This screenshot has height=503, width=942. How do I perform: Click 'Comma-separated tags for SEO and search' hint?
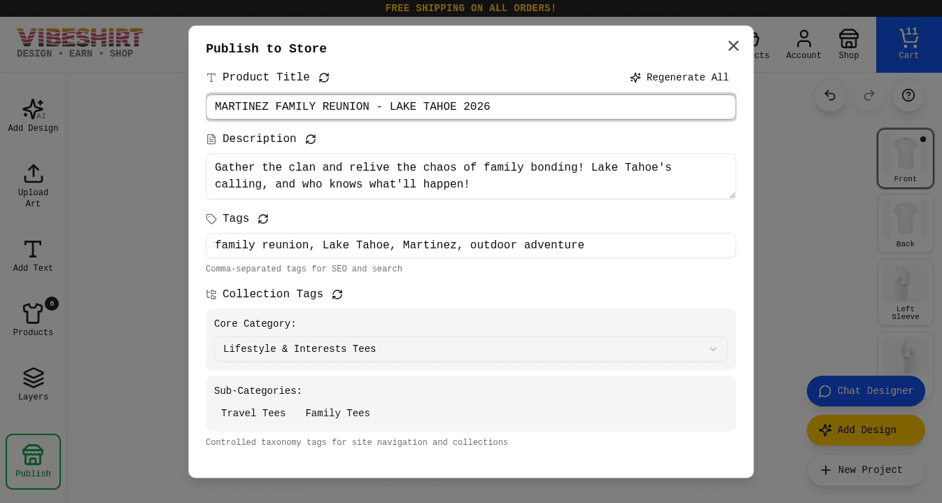304,269
